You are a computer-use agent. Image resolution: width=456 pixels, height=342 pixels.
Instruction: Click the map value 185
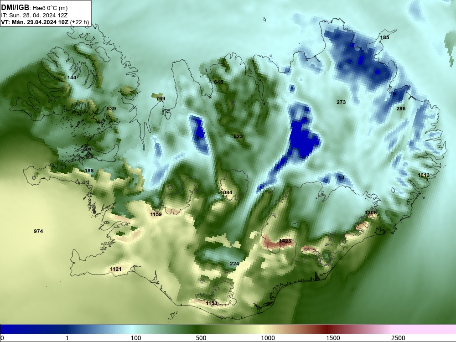(x=384, y=37)
